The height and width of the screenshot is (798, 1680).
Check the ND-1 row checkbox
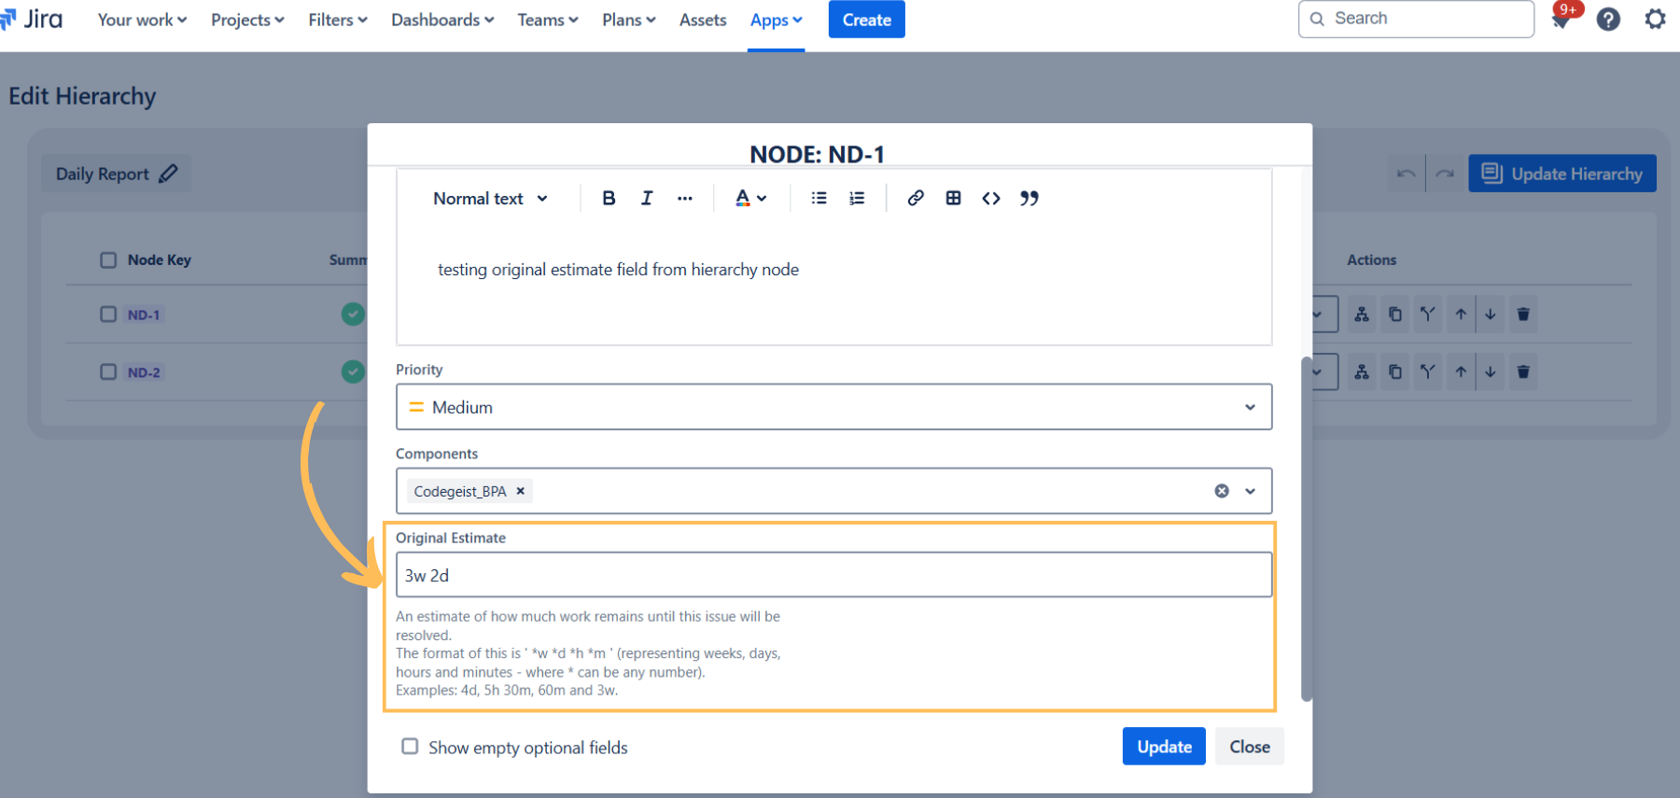[x=108, y=315]
